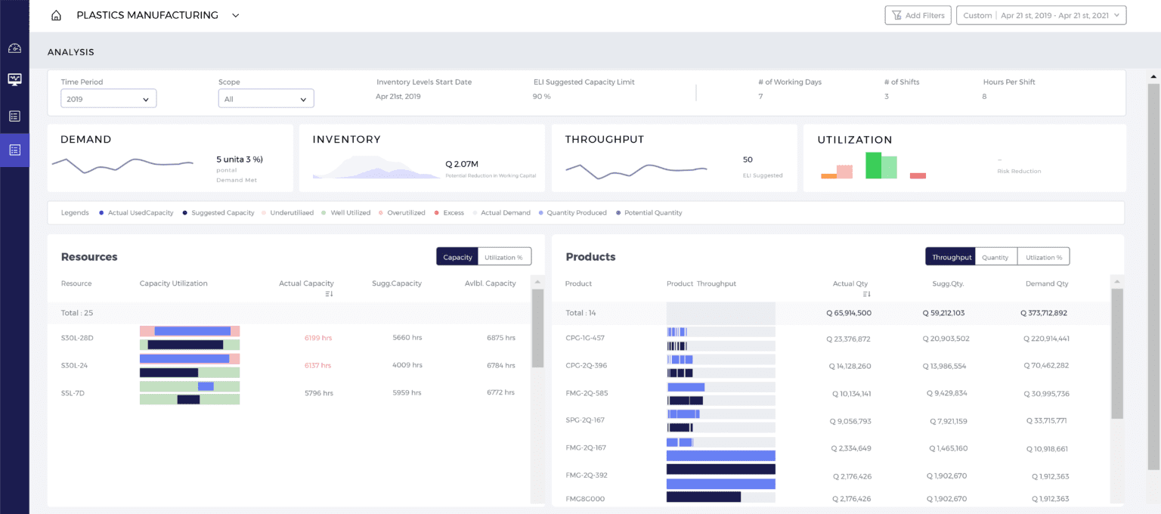Select product SPG-2Q-167
1161x514 pixels.
[x=586, y=420]
